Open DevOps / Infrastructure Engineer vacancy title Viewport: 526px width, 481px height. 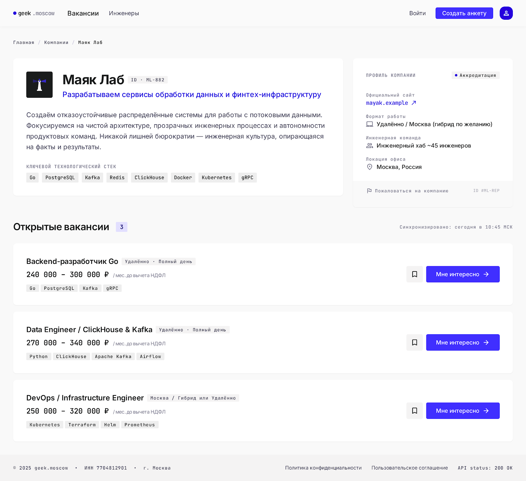pos(85,398)
